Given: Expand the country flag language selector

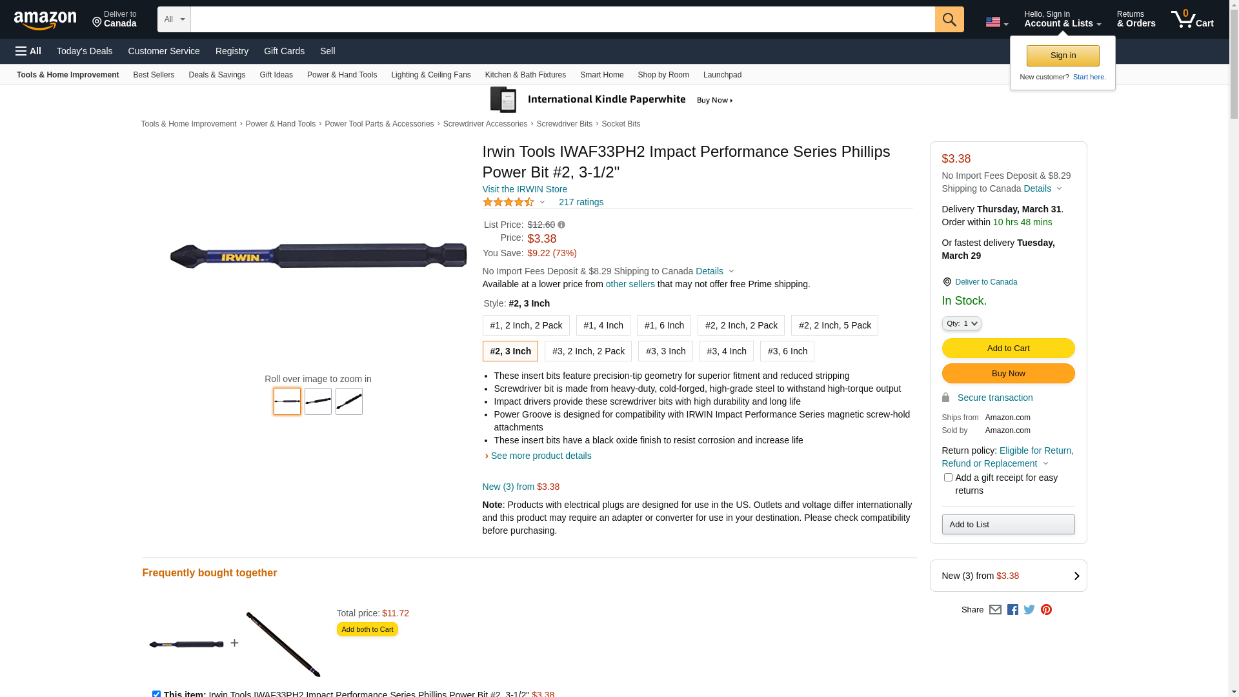Looking at the screenshot, I should click(x=996, y=23).
